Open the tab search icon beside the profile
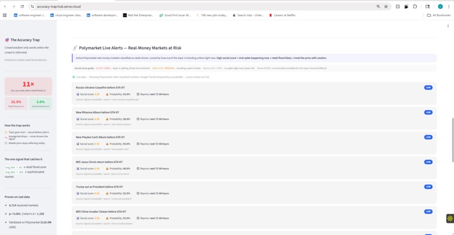Image resolution: width=454 pixels, height=235 pixels. 428,6
